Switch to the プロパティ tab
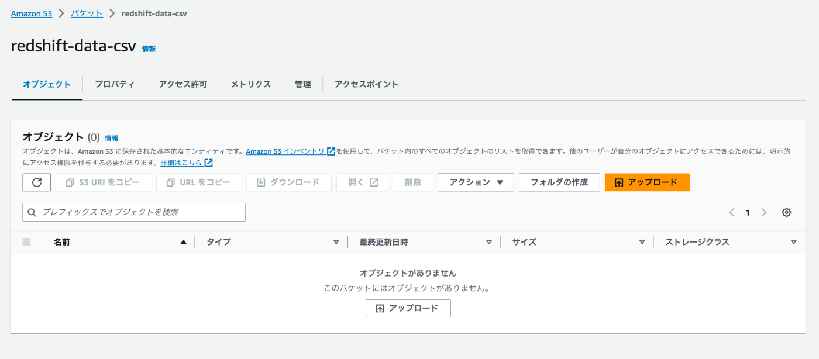This screenshot has width=819, height=359. 115,84
